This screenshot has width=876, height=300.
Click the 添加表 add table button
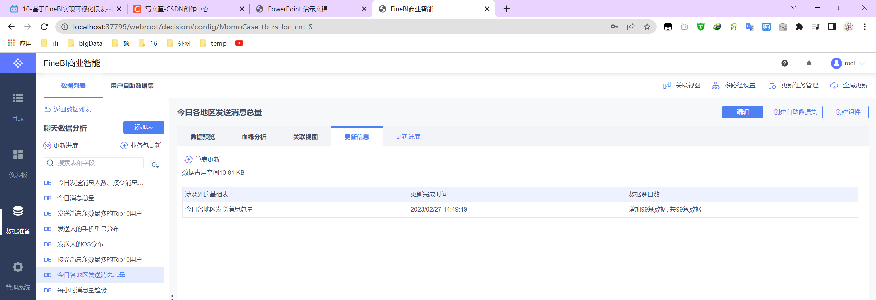(x=144, y=127)
